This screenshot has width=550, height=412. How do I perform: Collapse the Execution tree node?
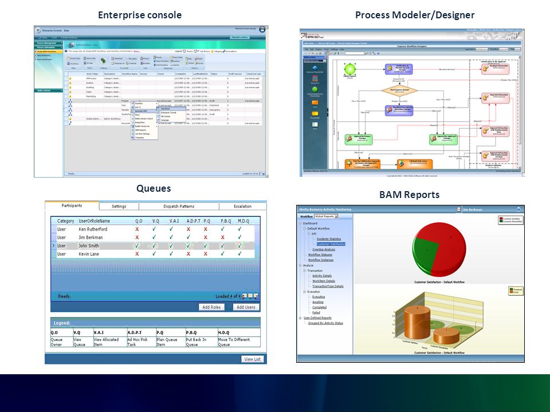tap(305, 291)
